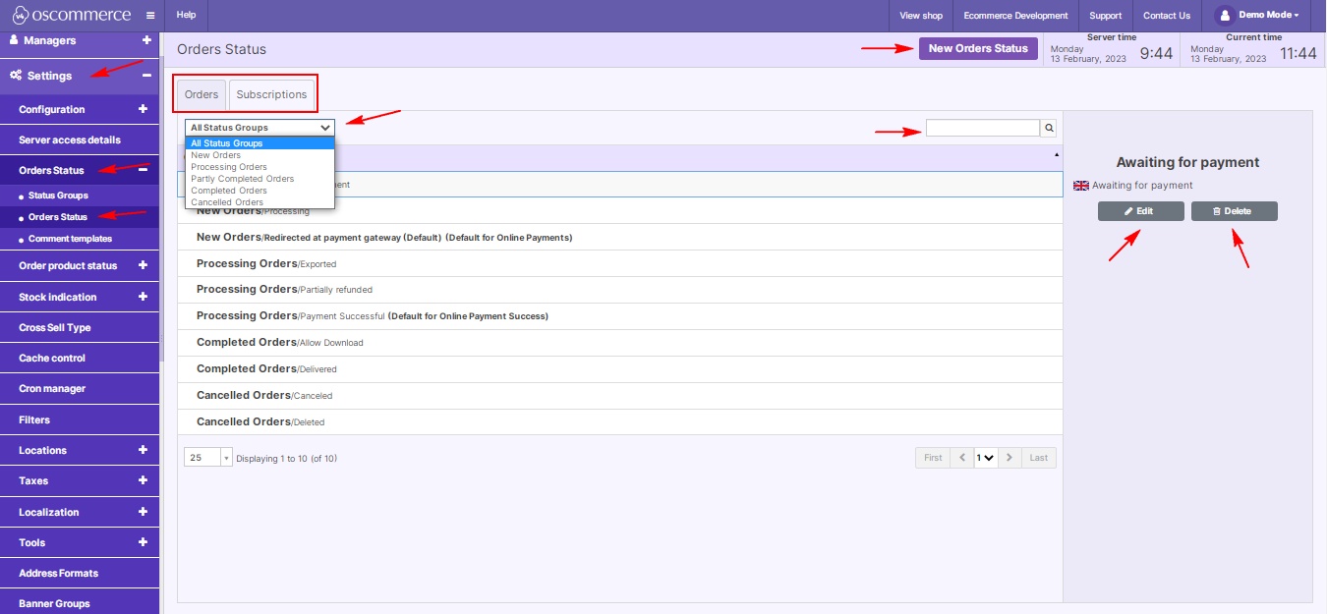Open Status Groups in the sidebar
The image size is (1327, 614).
(x=58, y=195)
